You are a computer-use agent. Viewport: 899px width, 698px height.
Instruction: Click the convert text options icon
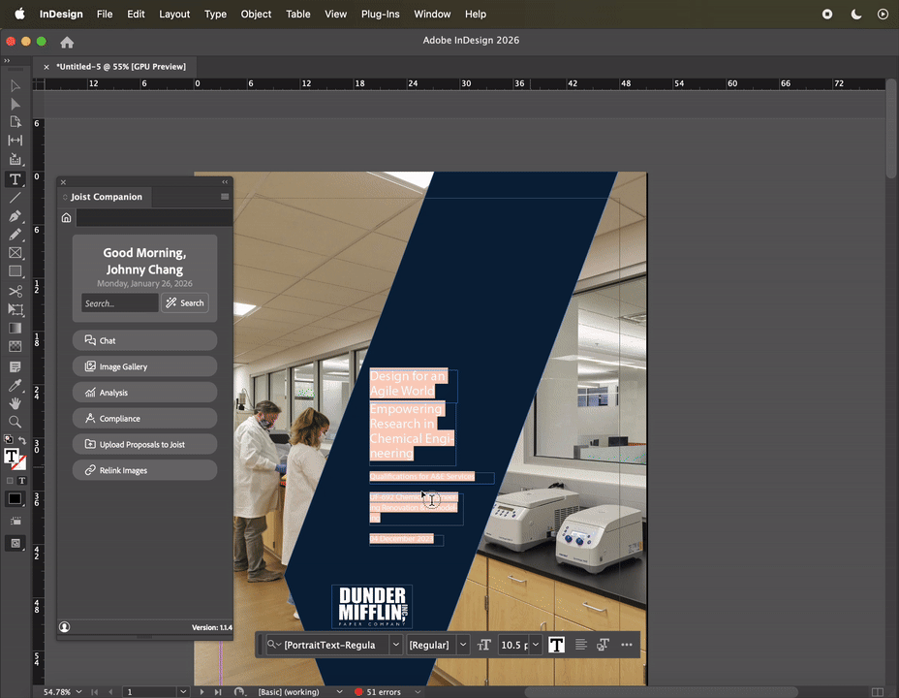603,645
